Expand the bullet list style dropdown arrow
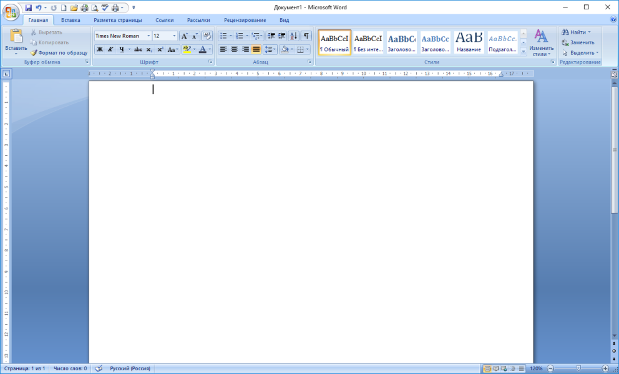The width and height of the screenshot is (619, 374). (x=231, y=36)
